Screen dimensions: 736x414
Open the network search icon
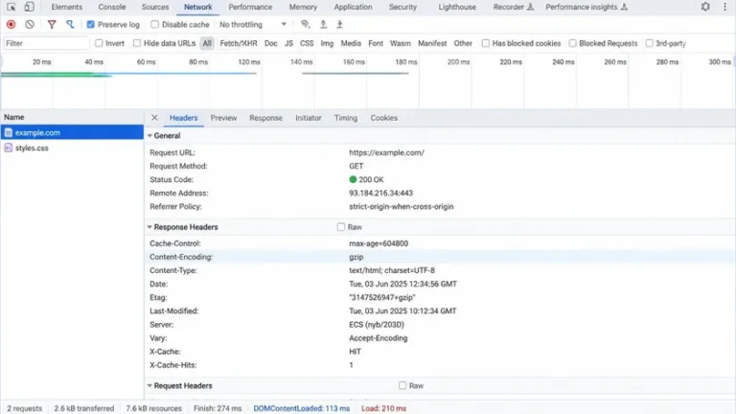tap(70, 24)
